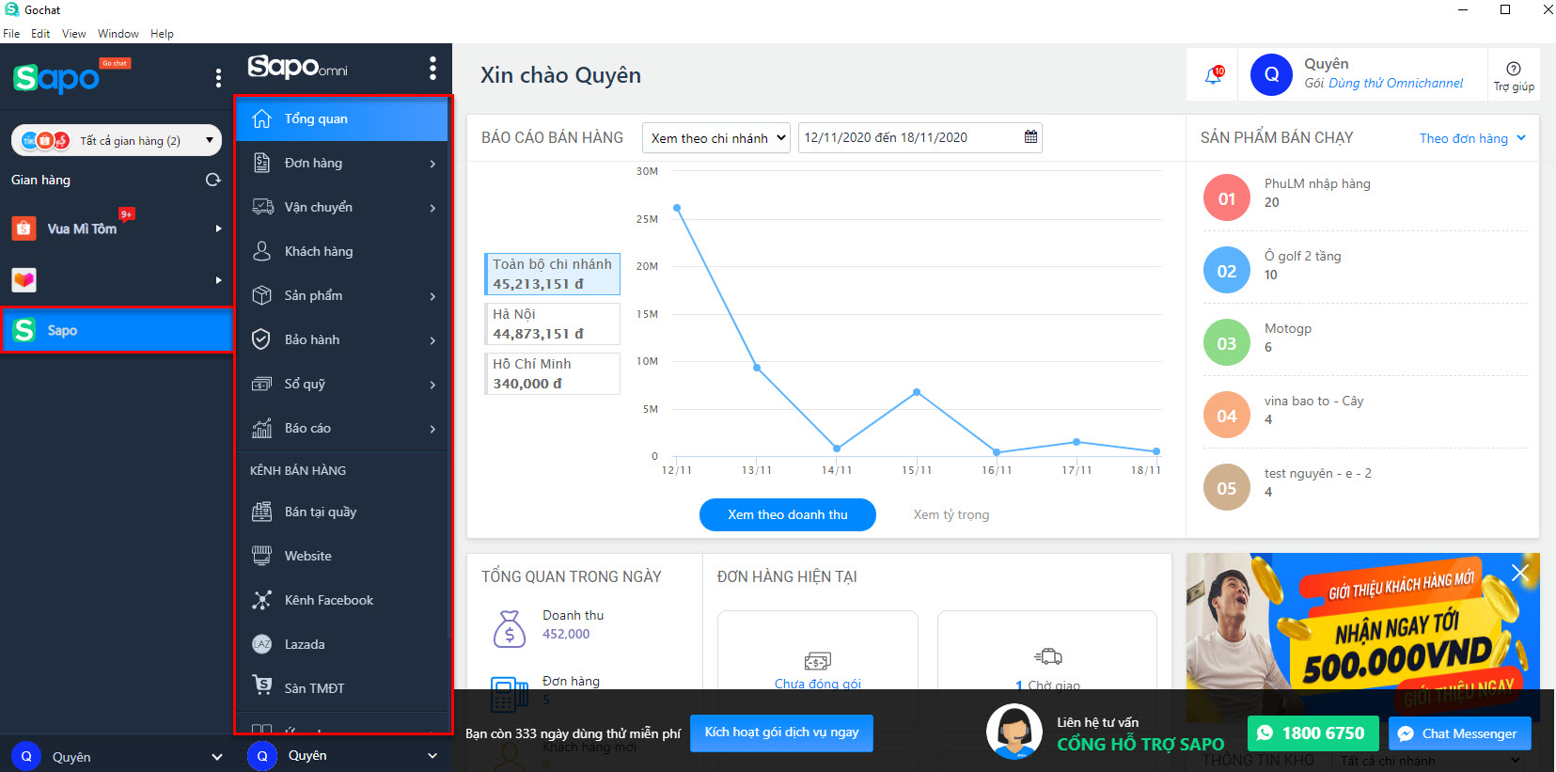The height and width of the screenshot is (772, 1556).
Task: Click the calendar icon in date range
Action: click(1030, 137)
